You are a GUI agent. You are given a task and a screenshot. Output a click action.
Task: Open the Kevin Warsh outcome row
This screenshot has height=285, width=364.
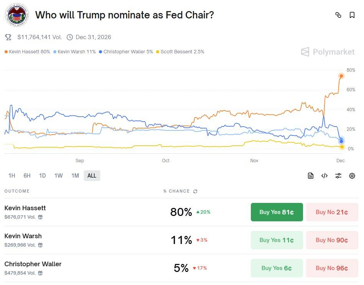point(23,236)
